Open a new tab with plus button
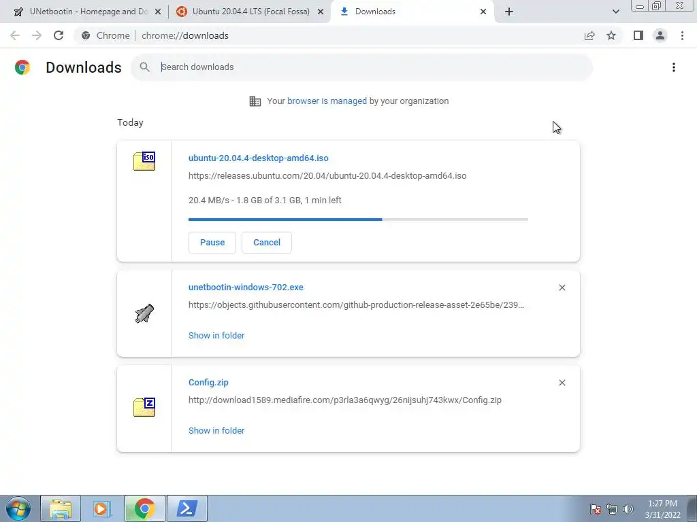Image resolution: width=697 pixels, height=522 pixels. (x=509, y=12)
